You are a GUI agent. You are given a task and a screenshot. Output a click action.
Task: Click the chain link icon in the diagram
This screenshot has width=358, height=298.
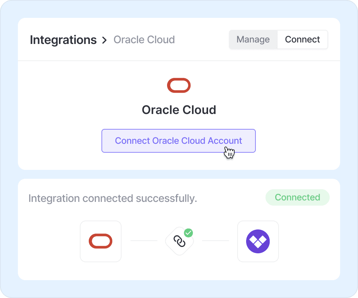click(179, 242)
